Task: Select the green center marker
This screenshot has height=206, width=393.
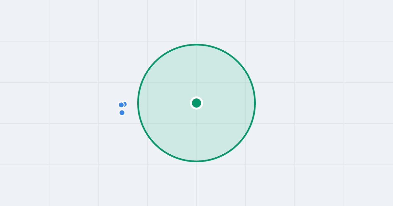Action: pyautogui.click(x=196, y=103)
